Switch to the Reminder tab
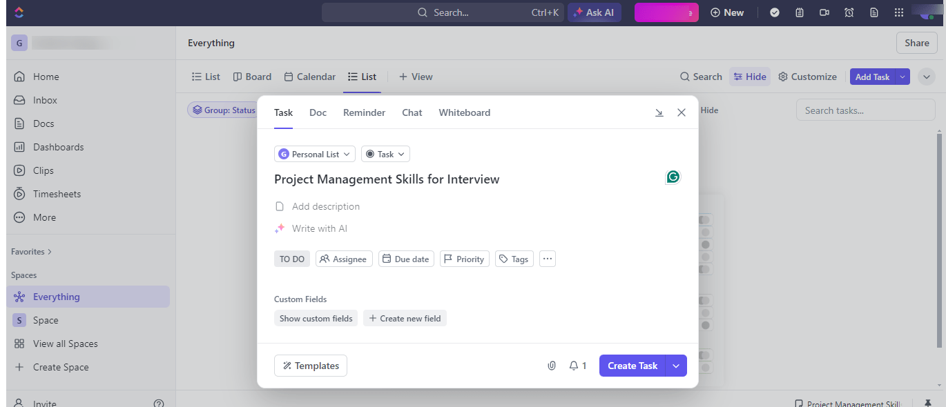The width and height of the screenshot is (946, 407). [364, 112]
